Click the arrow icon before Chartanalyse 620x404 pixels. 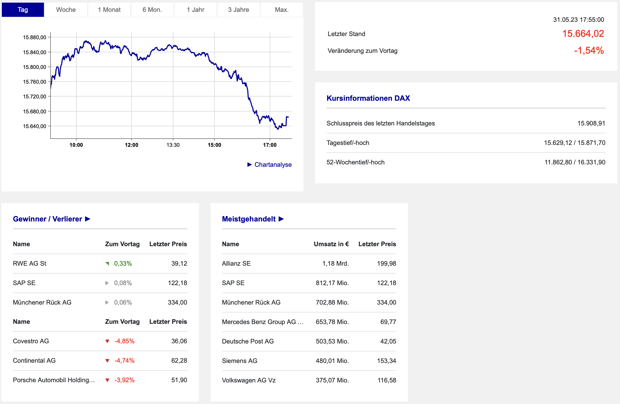[x=249, y=165]
